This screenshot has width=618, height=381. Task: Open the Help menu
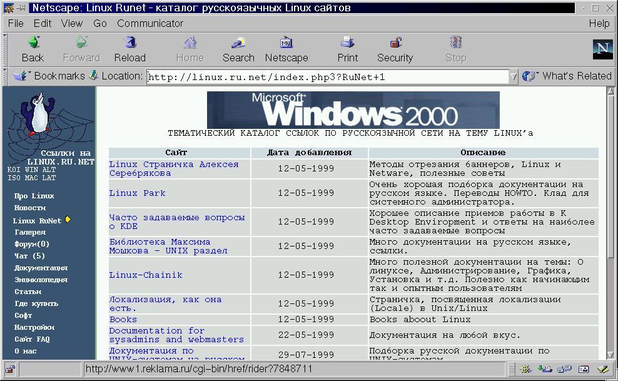pyautogui.click(x=599, y=23)
